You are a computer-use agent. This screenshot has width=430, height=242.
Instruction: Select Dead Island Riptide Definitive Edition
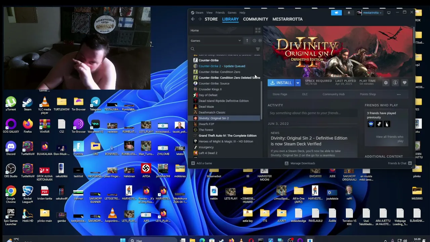click(x=223, y=101)
